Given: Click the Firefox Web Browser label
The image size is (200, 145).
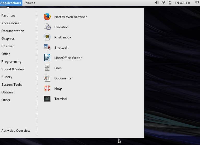Looking at the screenshot, I should pyautogui.click(x=70, y=17).
